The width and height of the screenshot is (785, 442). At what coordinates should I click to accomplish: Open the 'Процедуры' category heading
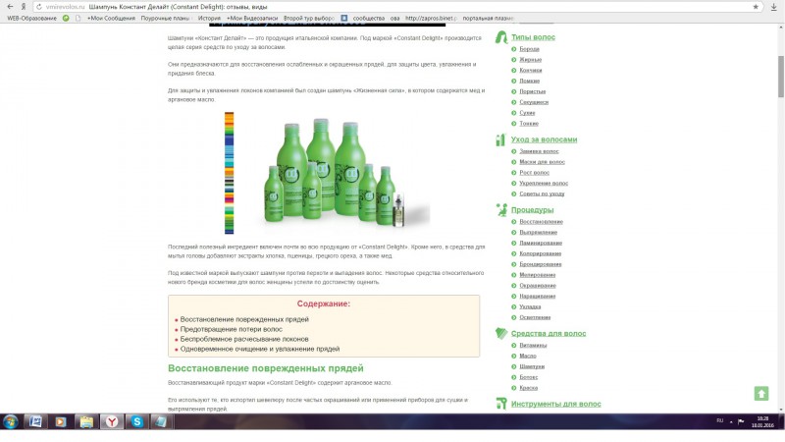click(532, 210)
